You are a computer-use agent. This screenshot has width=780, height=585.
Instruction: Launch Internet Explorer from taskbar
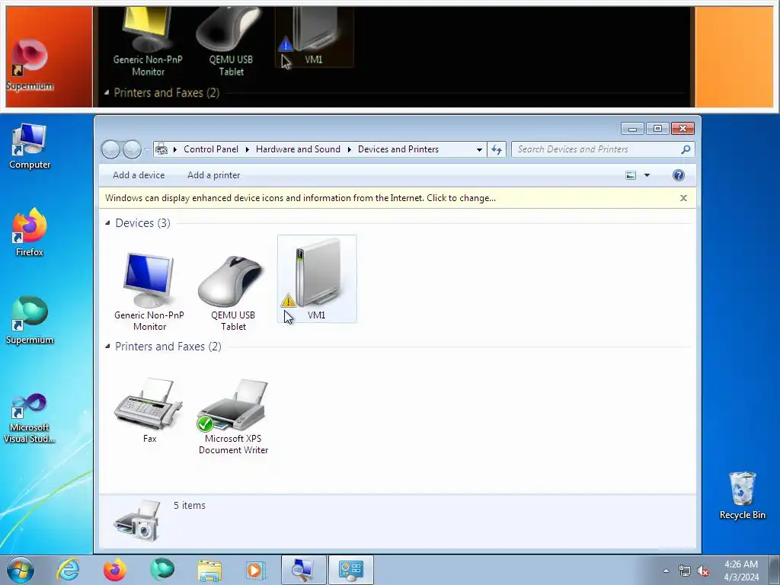[x=68, y=570]
